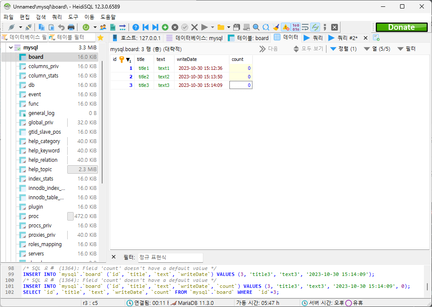Open the session manager plug icon
This screenshot has width=432, height=307.
pyautogui.click(x=11, y=27)
